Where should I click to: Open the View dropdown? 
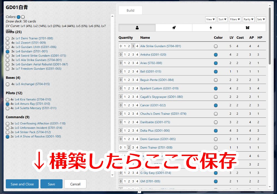pos(211,19)
